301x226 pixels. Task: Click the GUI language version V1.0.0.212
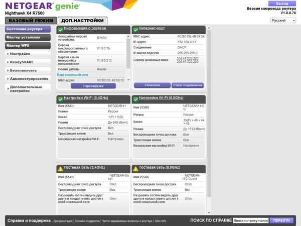pyautogui.click(x=104, y=61)
